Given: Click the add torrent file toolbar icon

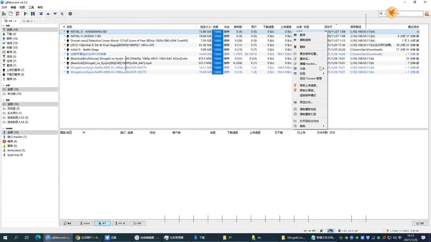Looking at the screenshot, I should tap(11, 14).
